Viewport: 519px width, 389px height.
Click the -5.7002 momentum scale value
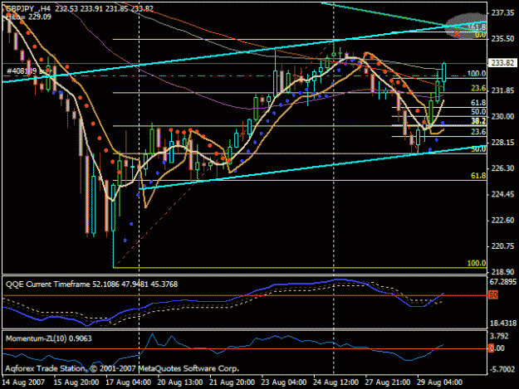[502, 369]
